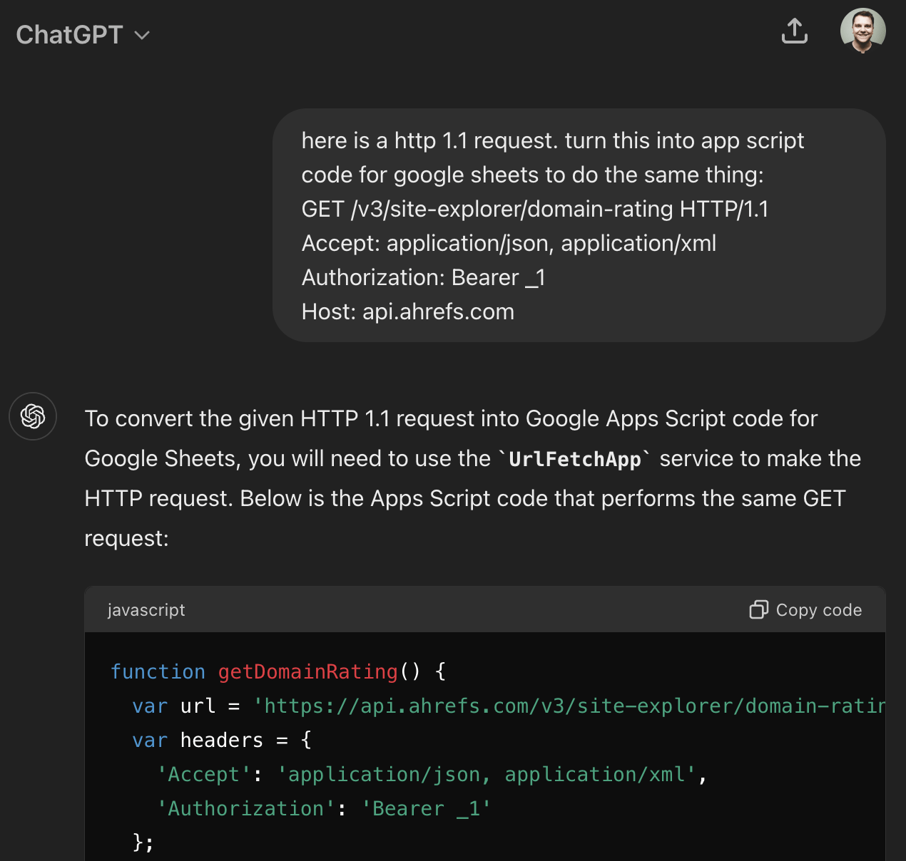The height and width of the screenshot is (861, 906).
Task: Expand the model picker beside ChatGPT title
Action: click(x=141, y=35)
